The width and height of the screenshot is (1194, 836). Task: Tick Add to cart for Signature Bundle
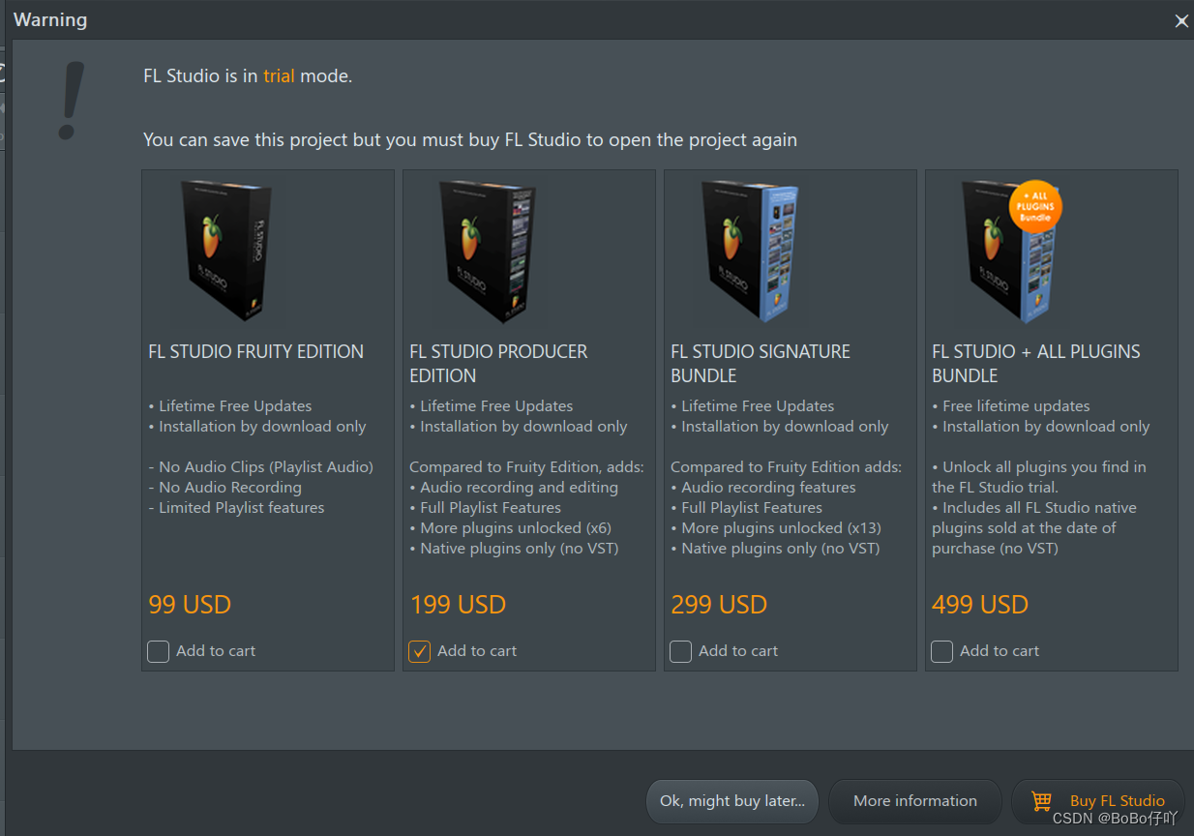681,651
